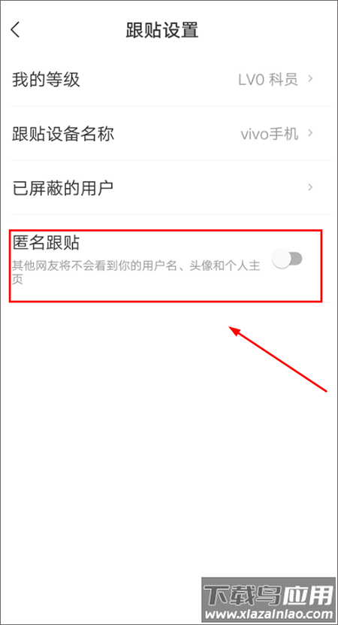Image resolution: width=338 pixels, height=625 pixels.
Task: Open the www.xiazainiao.com watermark link
Action: pos(270,614)
